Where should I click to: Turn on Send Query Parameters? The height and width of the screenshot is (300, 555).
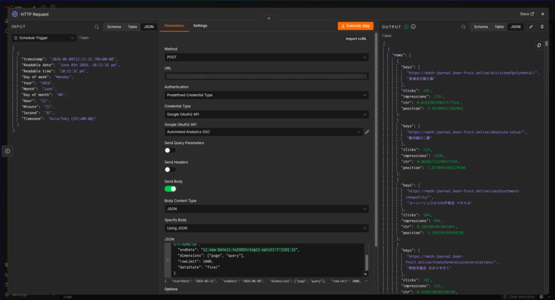170,151
